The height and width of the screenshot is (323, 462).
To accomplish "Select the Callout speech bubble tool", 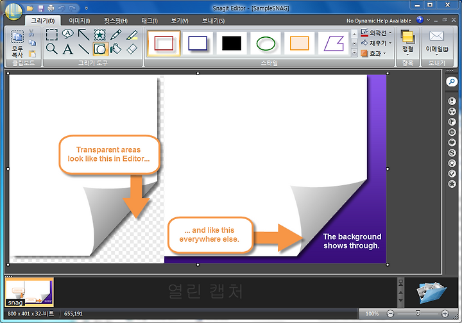I will click(x=68, y=35).
